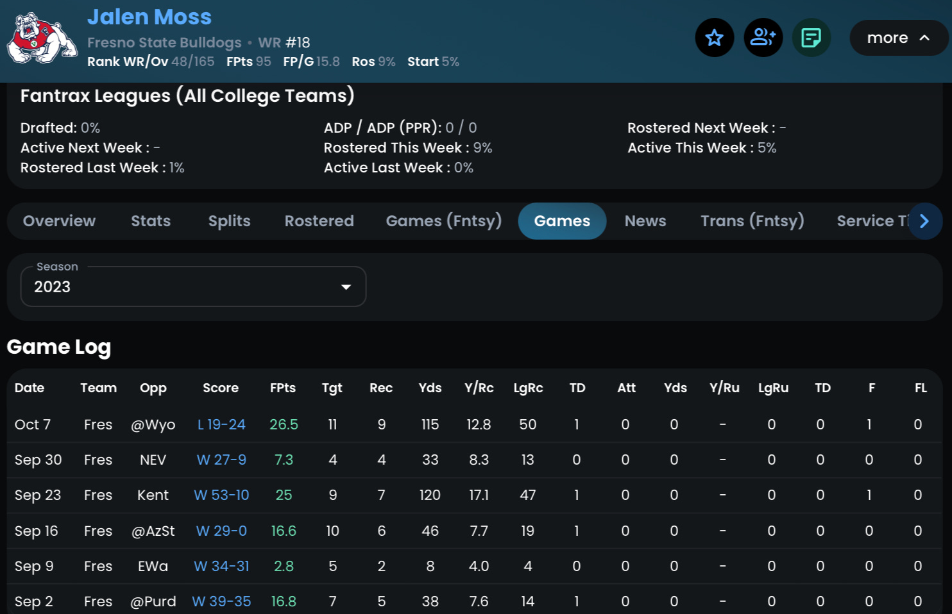Click Active This Week : 5% stat
This screenshot has width=952, height=614.
[x=702, y=148]
